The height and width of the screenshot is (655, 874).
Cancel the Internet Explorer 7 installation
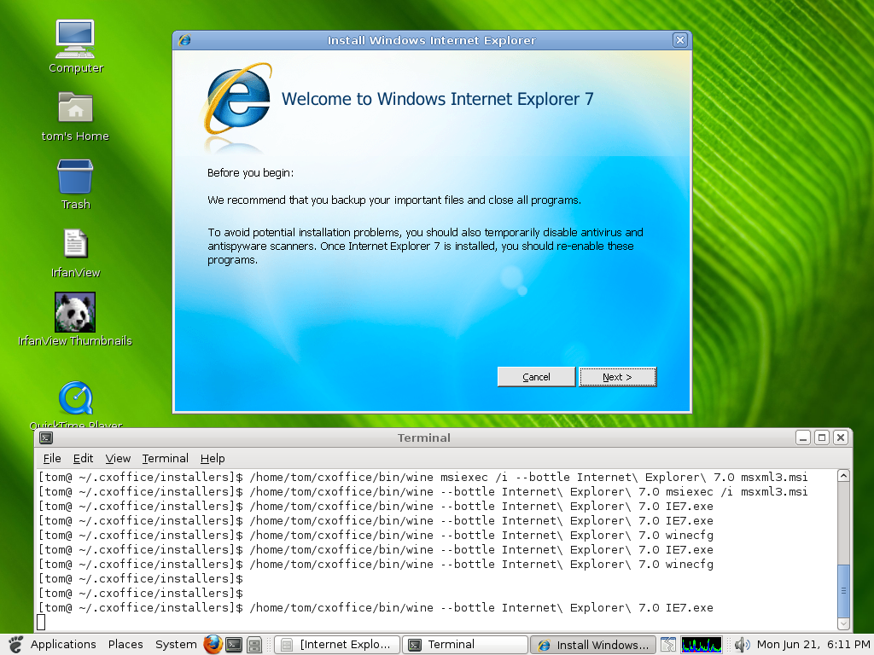536,377
